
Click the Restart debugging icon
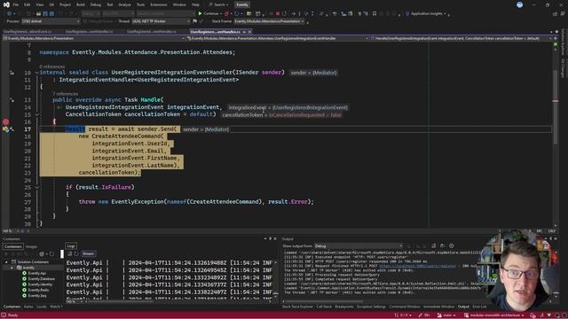[x=284, y=14]
